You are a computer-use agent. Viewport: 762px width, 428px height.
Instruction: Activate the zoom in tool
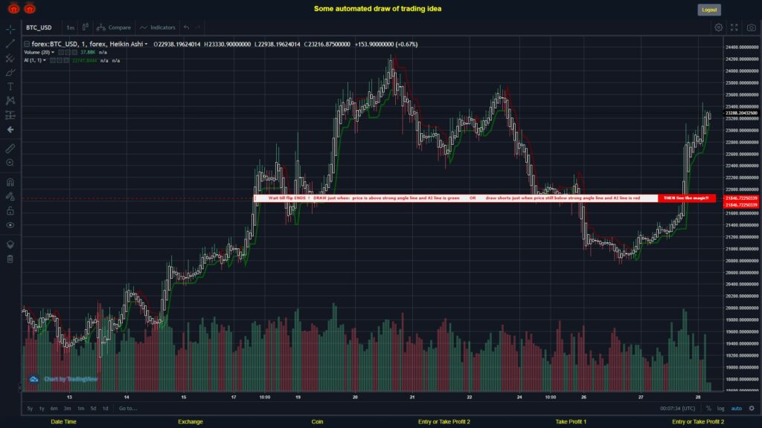[x=10, y=163]
